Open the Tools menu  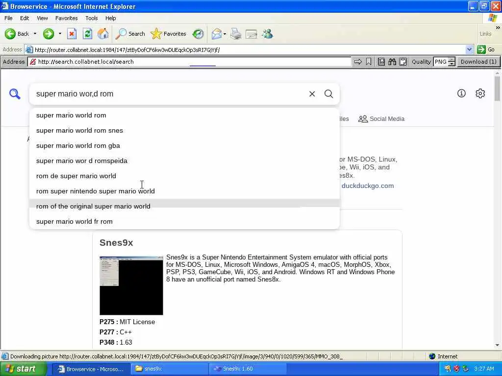click(91, 18)
